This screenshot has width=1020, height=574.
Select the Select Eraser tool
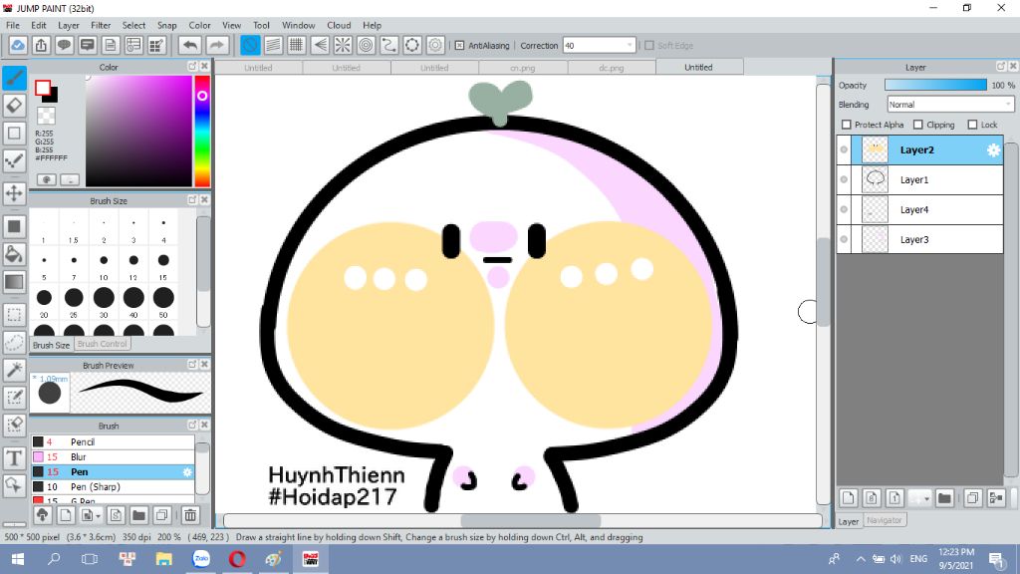click(14, 425)
